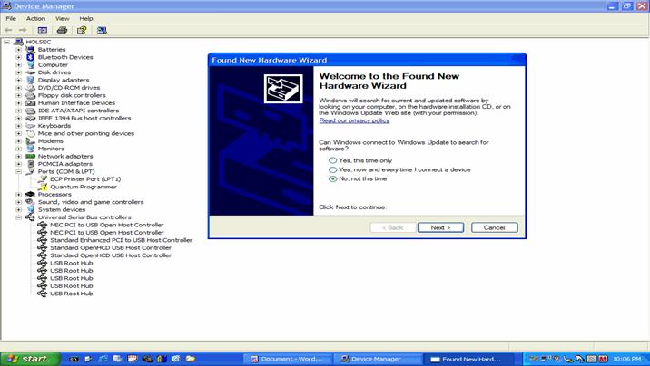Click the Forward arrow toolbar icon
The height and width of the screenshot is (366, 650).
(23, 30)
